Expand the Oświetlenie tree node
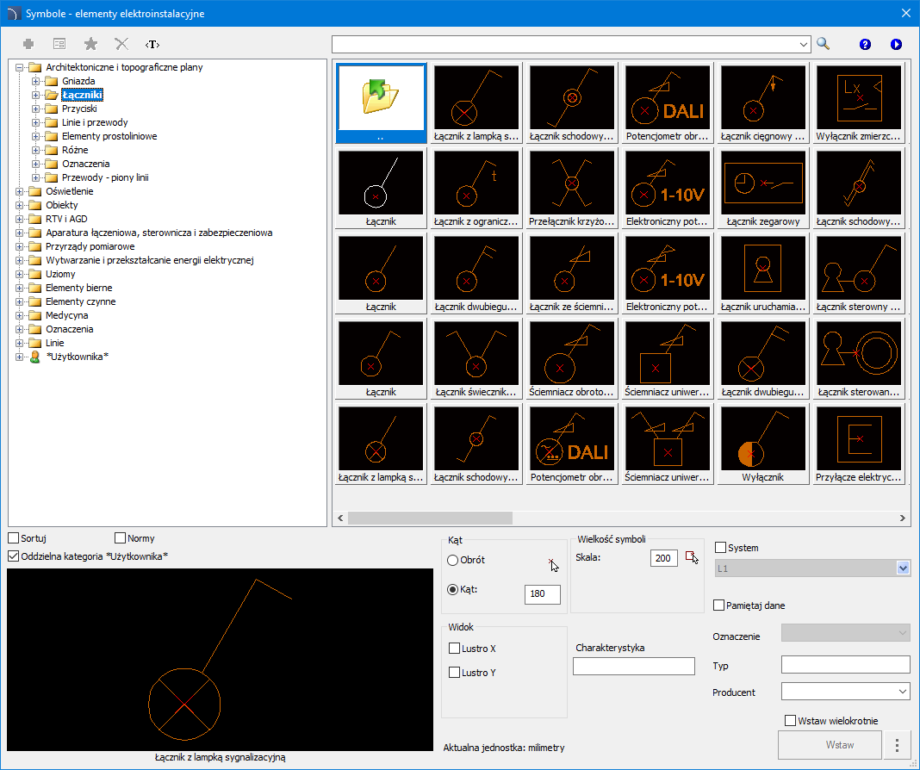920x770 pixels. click(20, 191)
